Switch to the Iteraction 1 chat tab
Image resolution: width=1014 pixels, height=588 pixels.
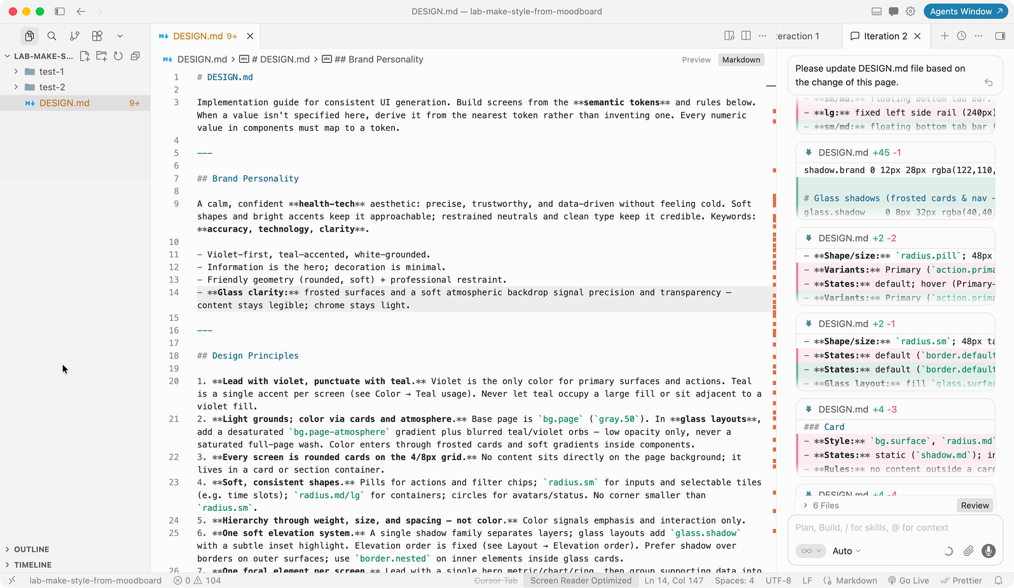coord(797,36)
